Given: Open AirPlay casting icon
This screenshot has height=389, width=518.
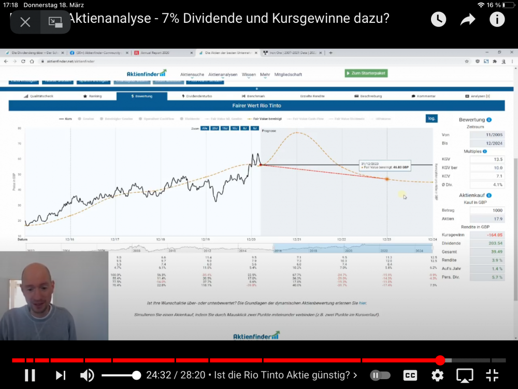Looking at the screenshot, I should pyautogui.click(x=465, y=375).
